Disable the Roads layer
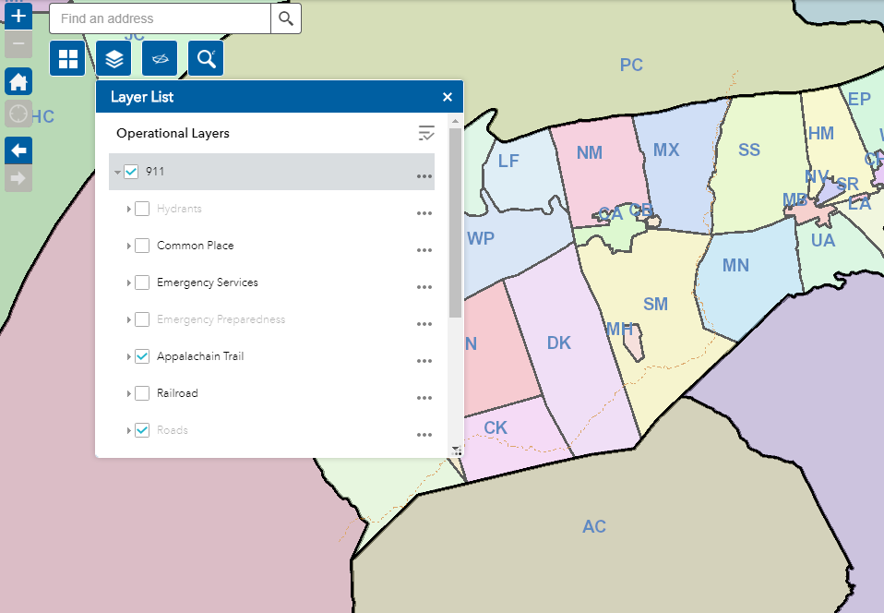The height and width of the screenshot is (613, 884). [142, 430]
